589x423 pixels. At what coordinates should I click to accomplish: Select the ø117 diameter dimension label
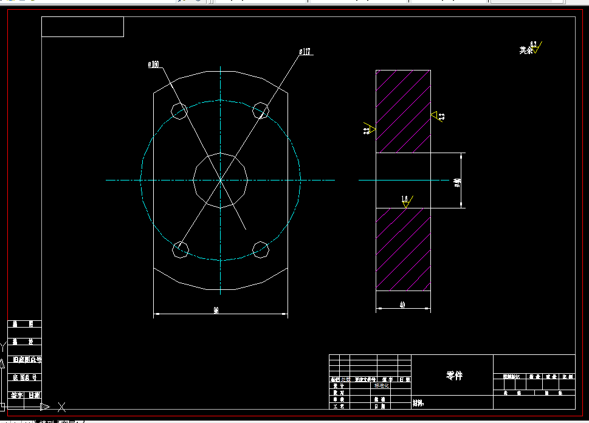tap(305, 52)
